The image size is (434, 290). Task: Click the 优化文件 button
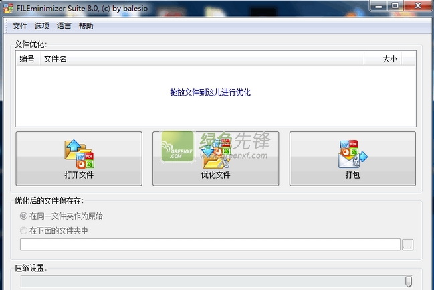[215, 159]
